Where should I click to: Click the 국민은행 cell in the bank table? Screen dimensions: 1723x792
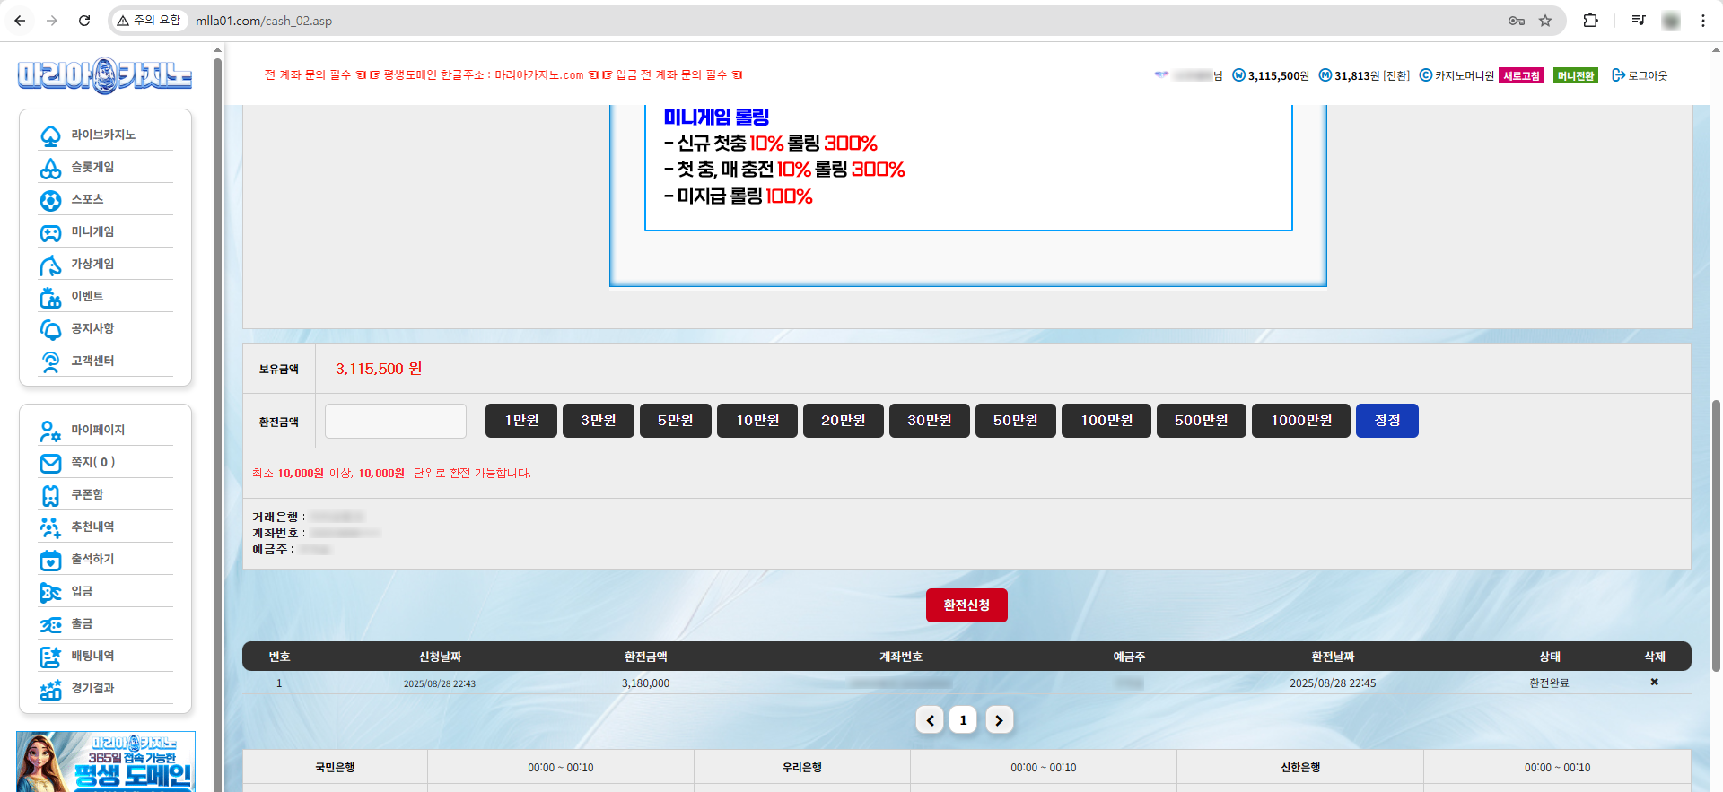click(335, 768)
